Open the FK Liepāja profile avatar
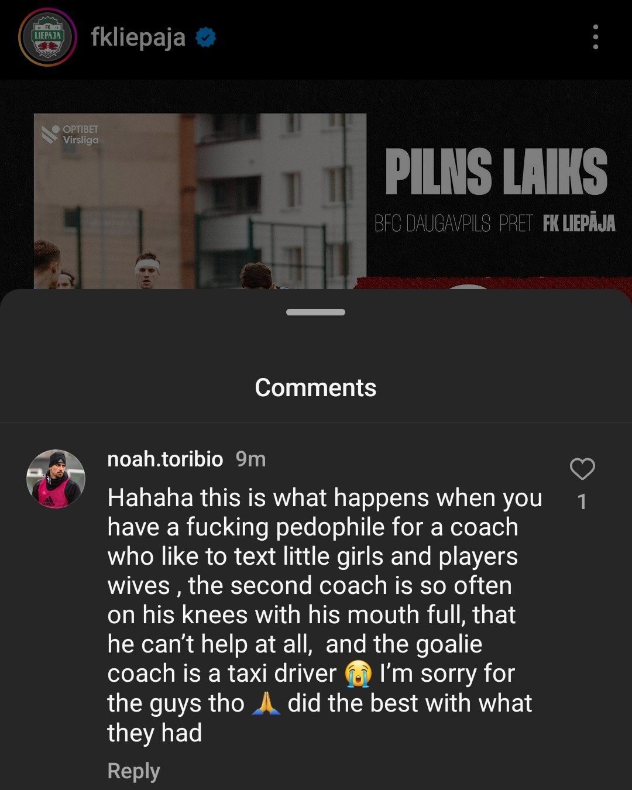This screenshot has height=790, width=632. tap(47, 37)
